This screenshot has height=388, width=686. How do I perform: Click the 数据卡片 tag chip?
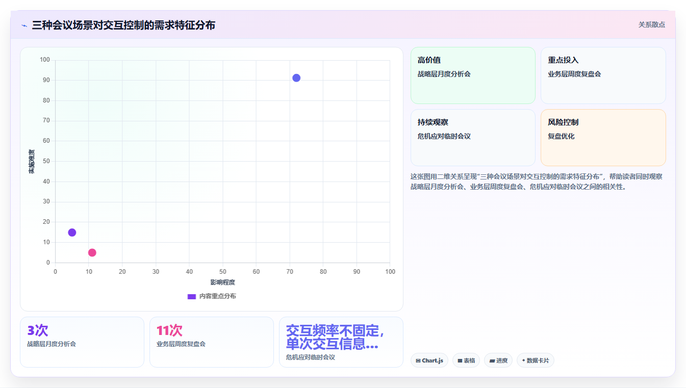535,360
